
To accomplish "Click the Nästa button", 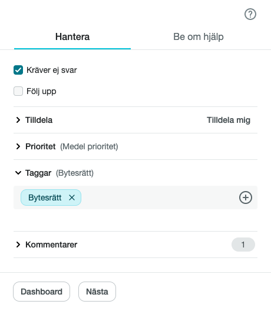I will [97, 292].
